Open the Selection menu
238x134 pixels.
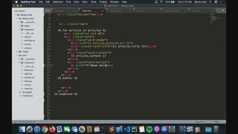pyautogui.click(x=58, y=2)
